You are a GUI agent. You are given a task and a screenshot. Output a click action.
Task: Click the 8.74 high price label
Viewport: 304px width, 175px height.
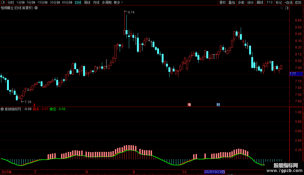point(131,12)
